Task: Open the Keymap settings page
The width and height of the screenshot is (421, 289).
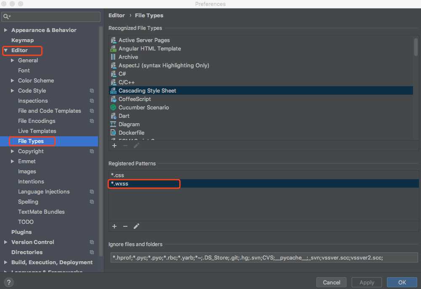Action: click(x=23, y=40)
